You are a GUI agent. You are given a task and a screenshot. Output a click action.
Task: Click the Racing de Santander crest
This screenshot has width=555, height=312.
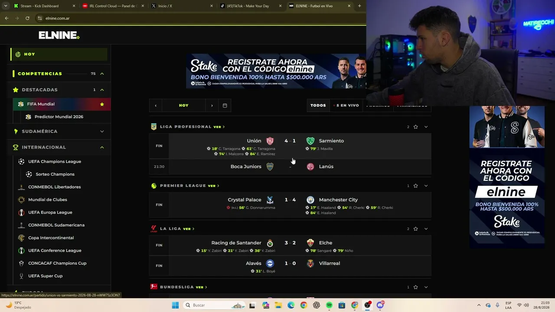(x=270, y=243)
